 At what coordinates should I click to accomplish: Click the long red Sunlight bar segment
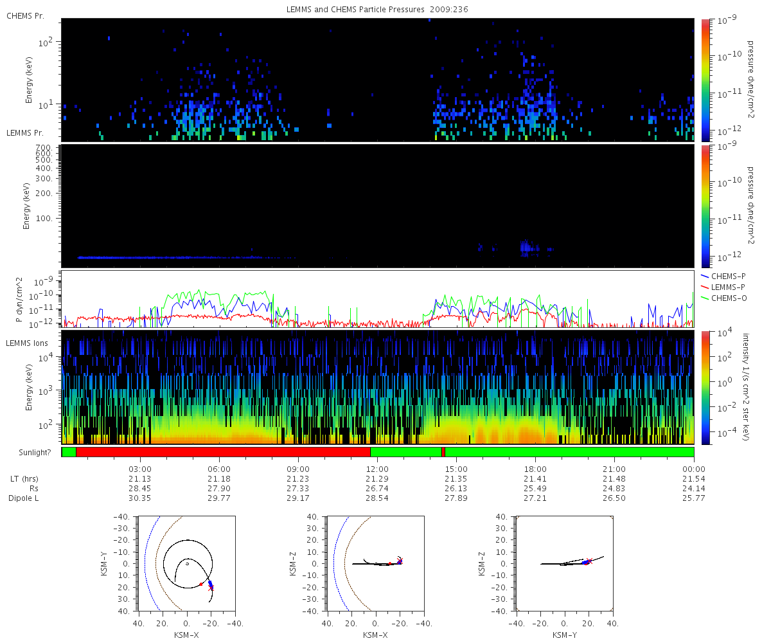tap(223, 452)
